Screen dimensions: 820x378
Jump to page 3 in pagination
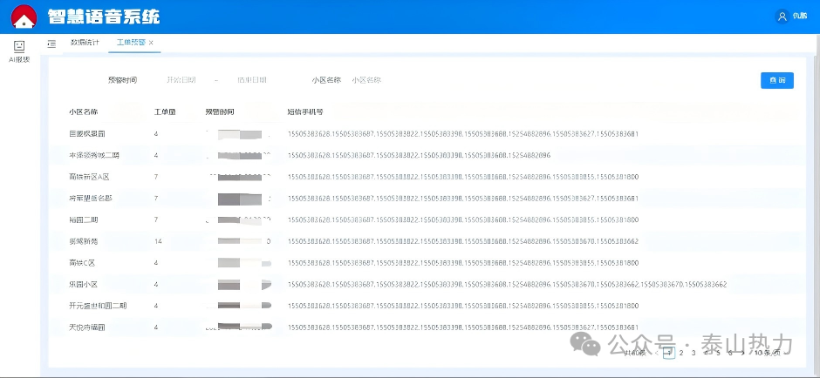(x=694, y=353)
